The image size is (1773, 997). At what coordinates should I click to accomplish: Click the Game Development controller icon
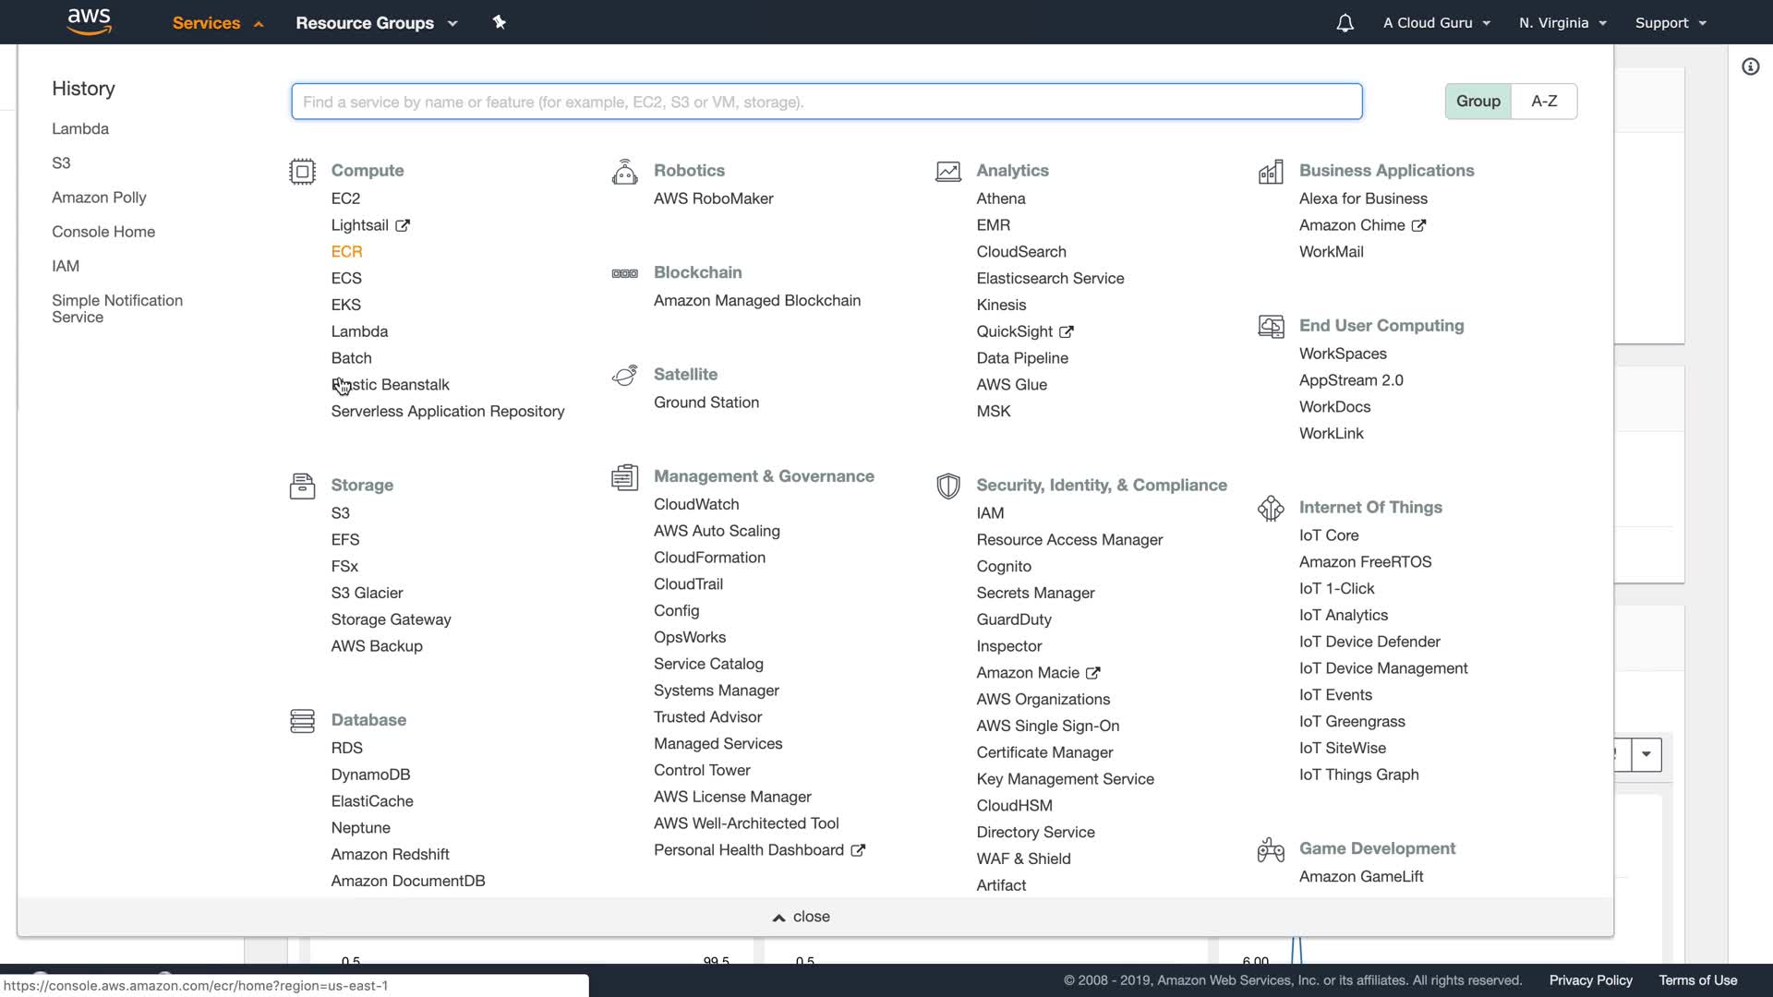click(x=1271, y=849)
